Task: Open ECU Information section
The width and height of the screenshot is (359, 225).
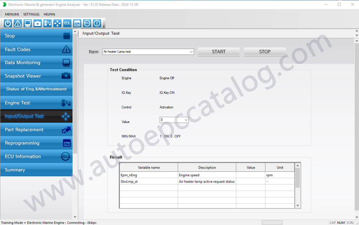Action: [36, 156]
